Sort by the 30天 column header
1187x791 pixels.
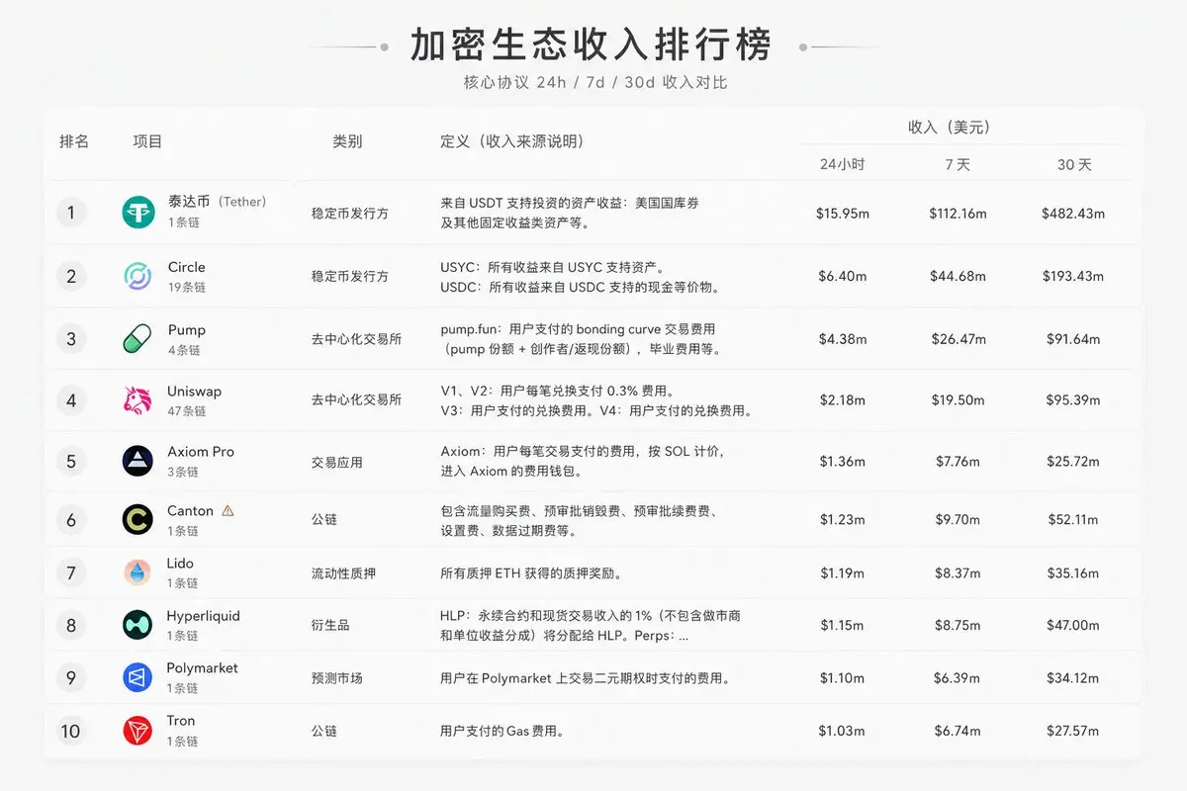click(1073, 164)
